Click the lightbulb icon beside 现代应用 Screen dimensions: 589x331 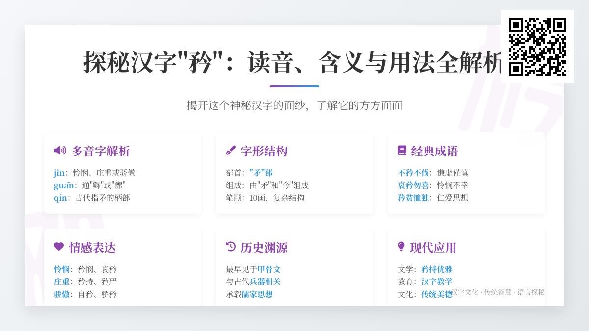click(401, 247)
